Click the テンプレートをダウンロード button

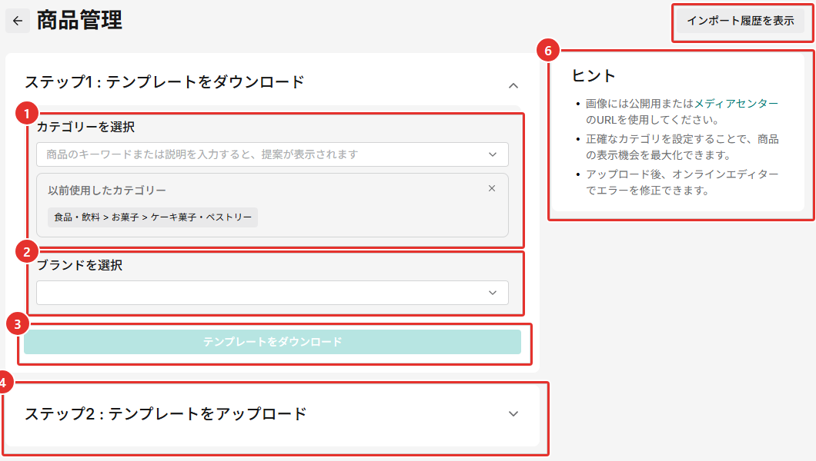pyautogui.click(x=273, y=342)
